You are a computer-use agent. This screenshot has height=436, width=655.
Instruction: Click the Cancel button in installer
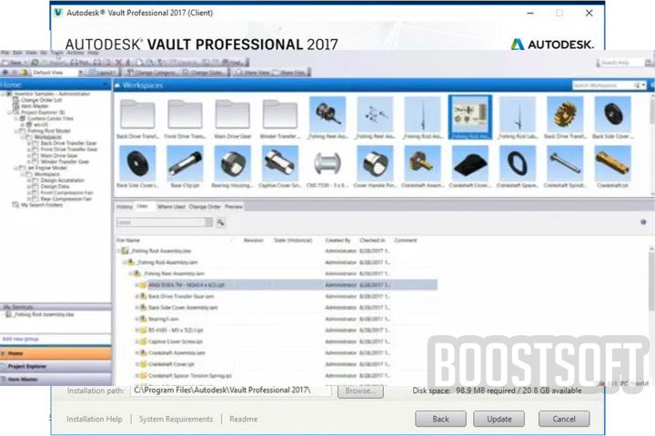564,419
